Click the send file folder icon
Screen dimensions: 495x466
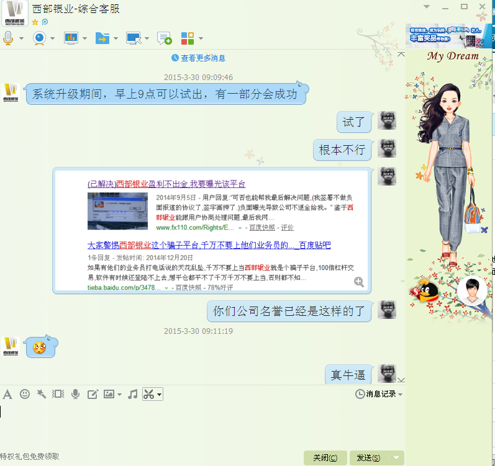point(102,38)
